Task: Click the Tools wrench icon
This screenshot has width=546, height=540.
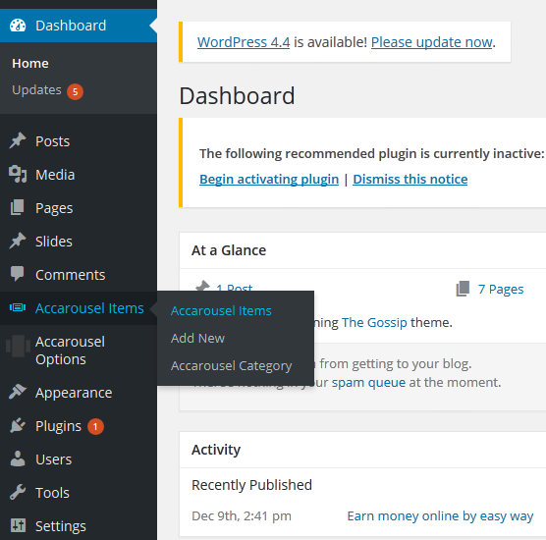Action: click(x=18, y=492)
